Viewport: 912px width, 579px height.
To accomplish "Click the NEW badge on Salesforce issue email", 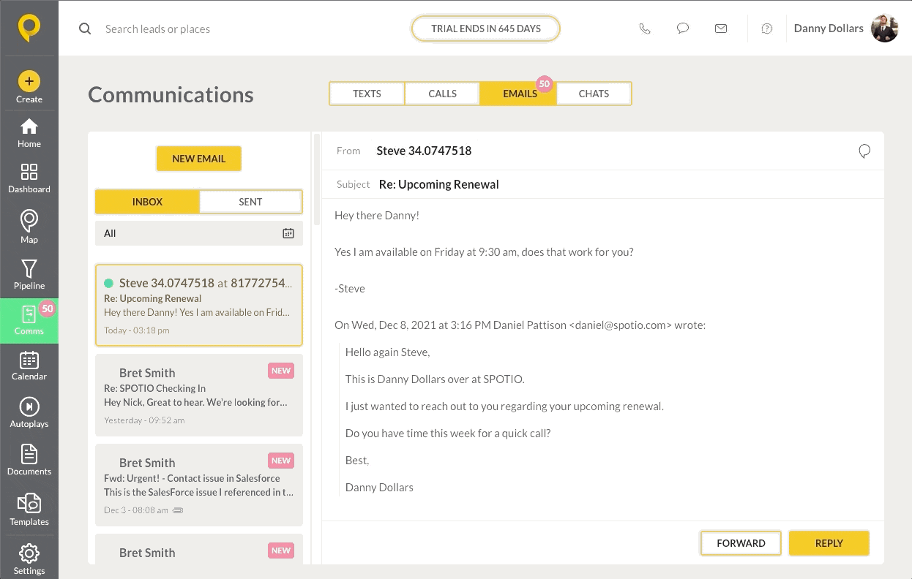I will click(281, 461).
